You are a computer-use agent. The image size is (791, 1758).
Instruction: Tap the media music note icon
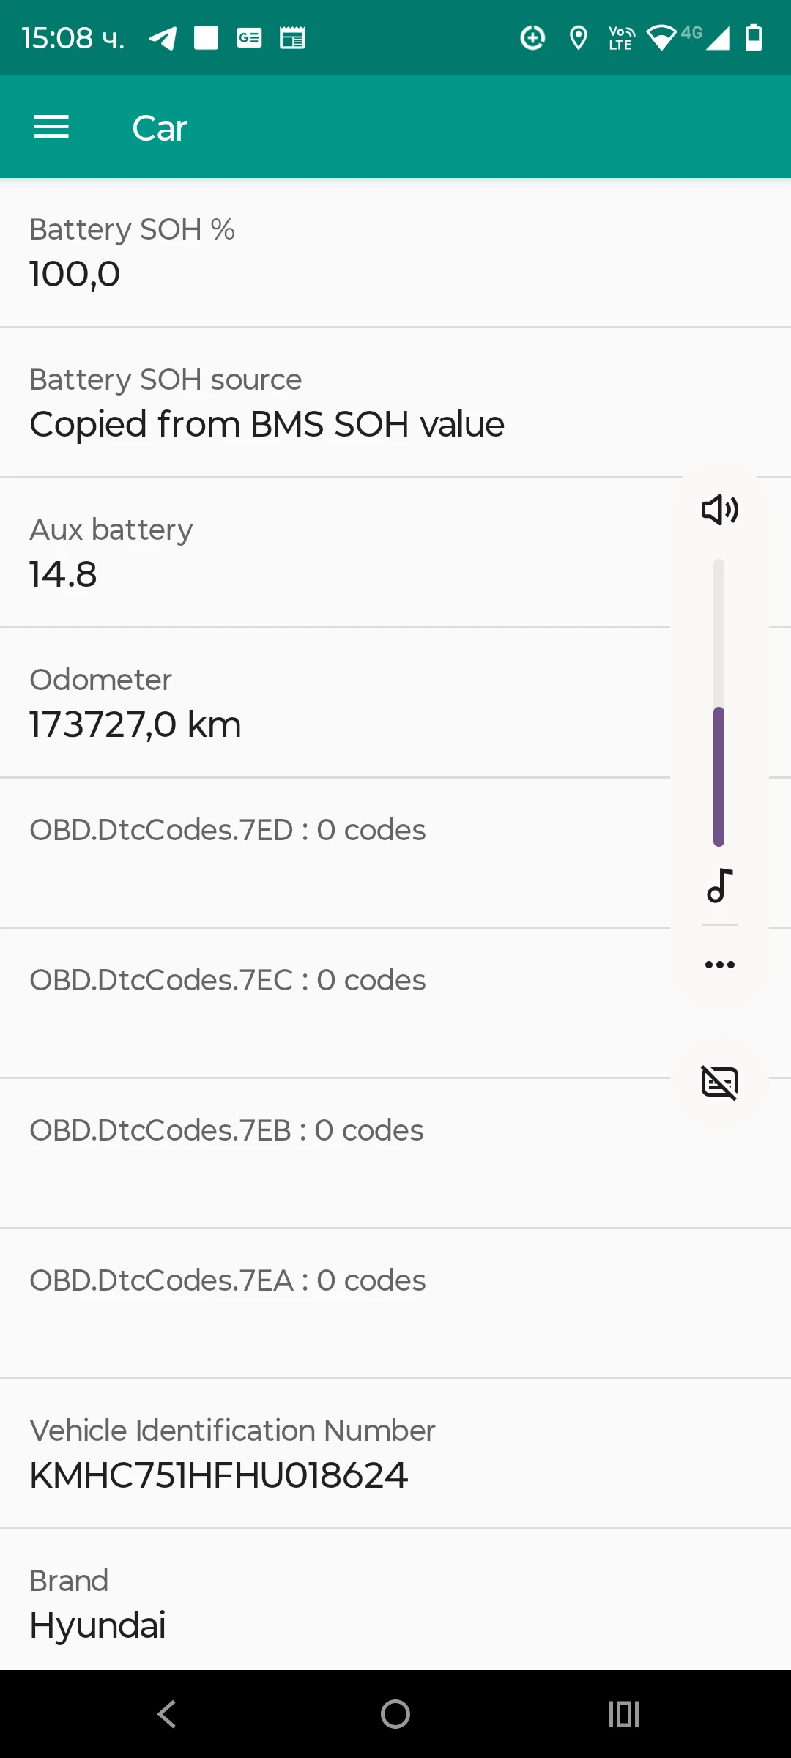(x=719, y=886)
